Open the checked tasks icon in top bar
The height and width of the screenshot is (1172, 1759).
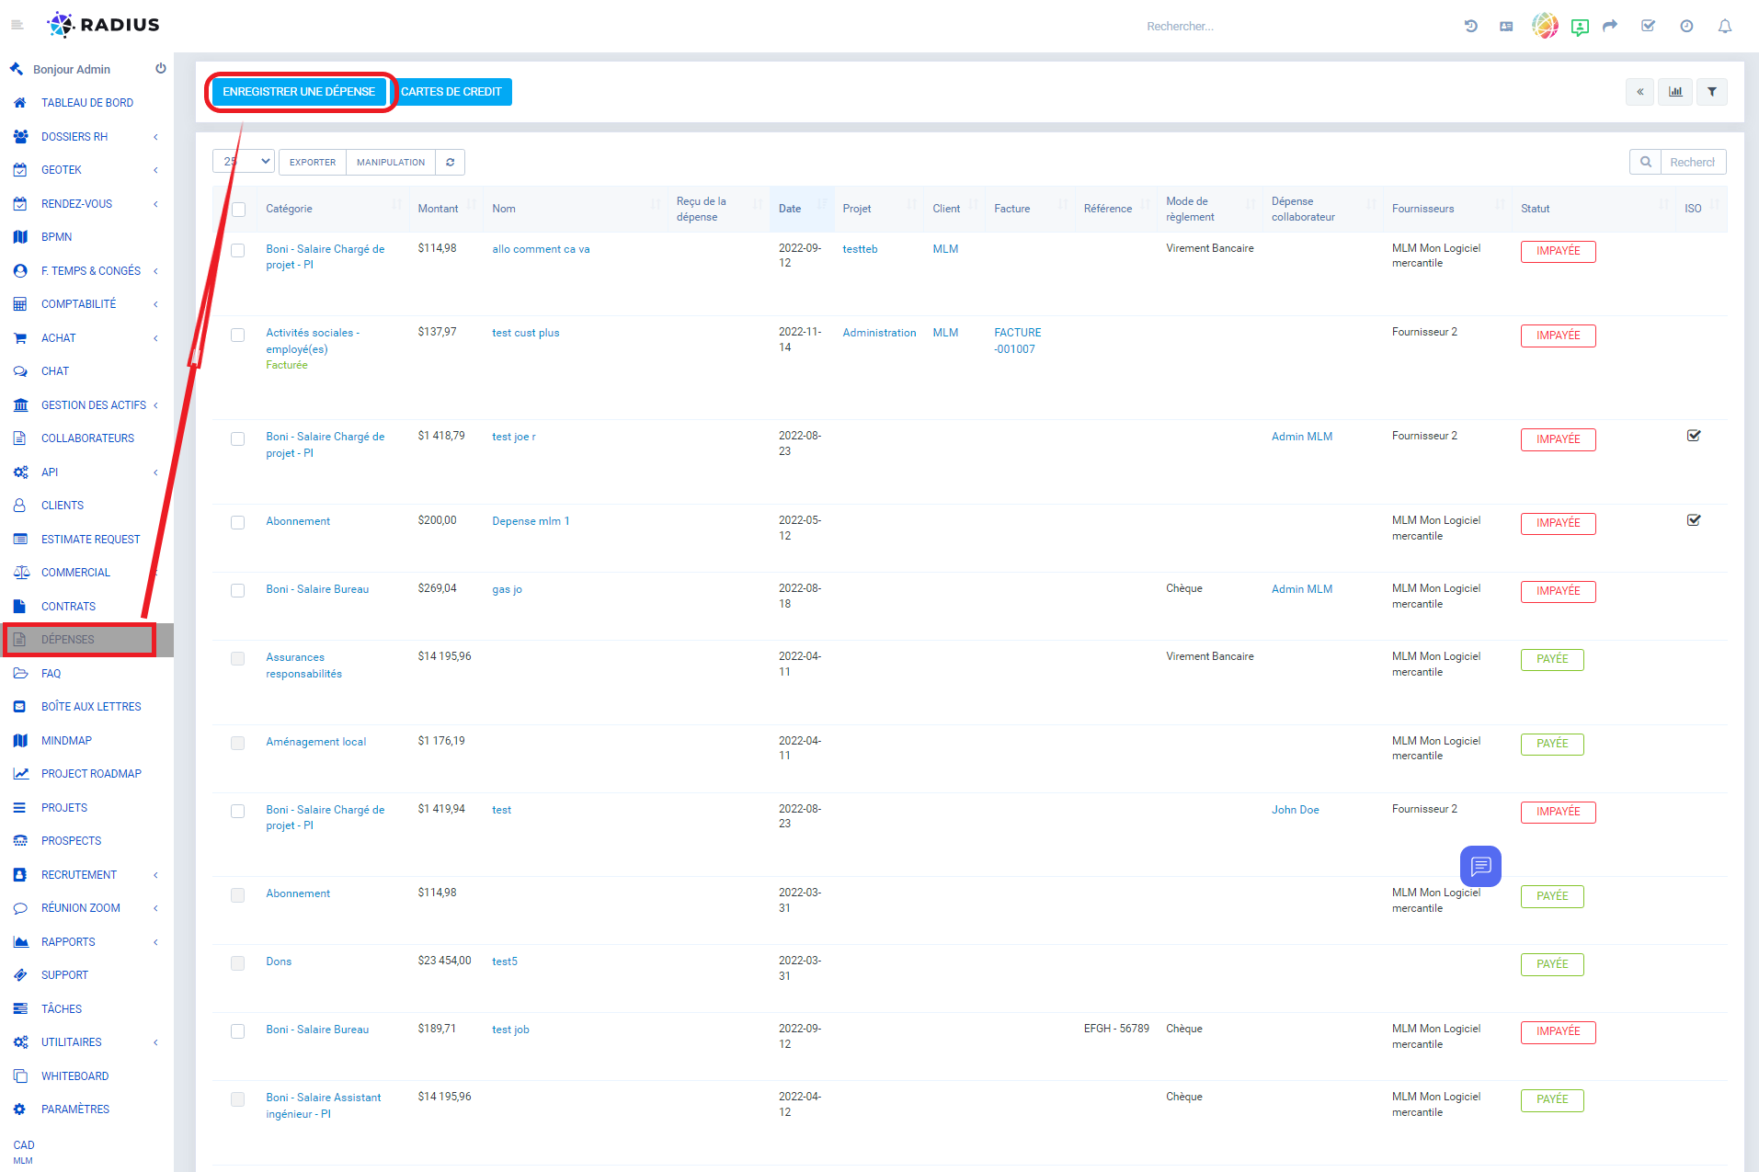pyautogui.click(x=1649, y=26)
